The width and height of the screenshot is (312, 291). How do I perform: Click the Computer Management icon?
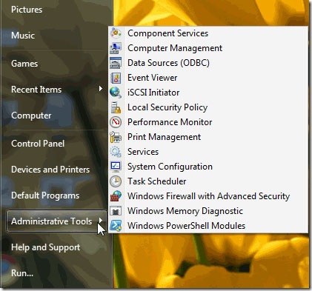point(116,48)
